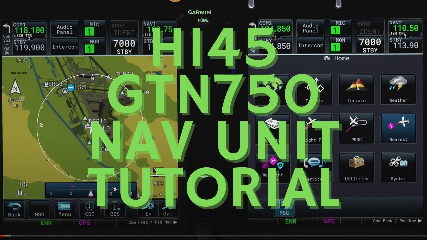Open CDI selection on left unit
This screenshot has width=427, height=240.
coord(89,209)
